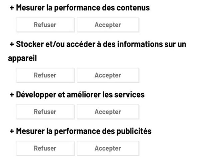The width and height of the screenshot is (200, 164).
Task: Accept measuring content performance
Action: (108, 25)
